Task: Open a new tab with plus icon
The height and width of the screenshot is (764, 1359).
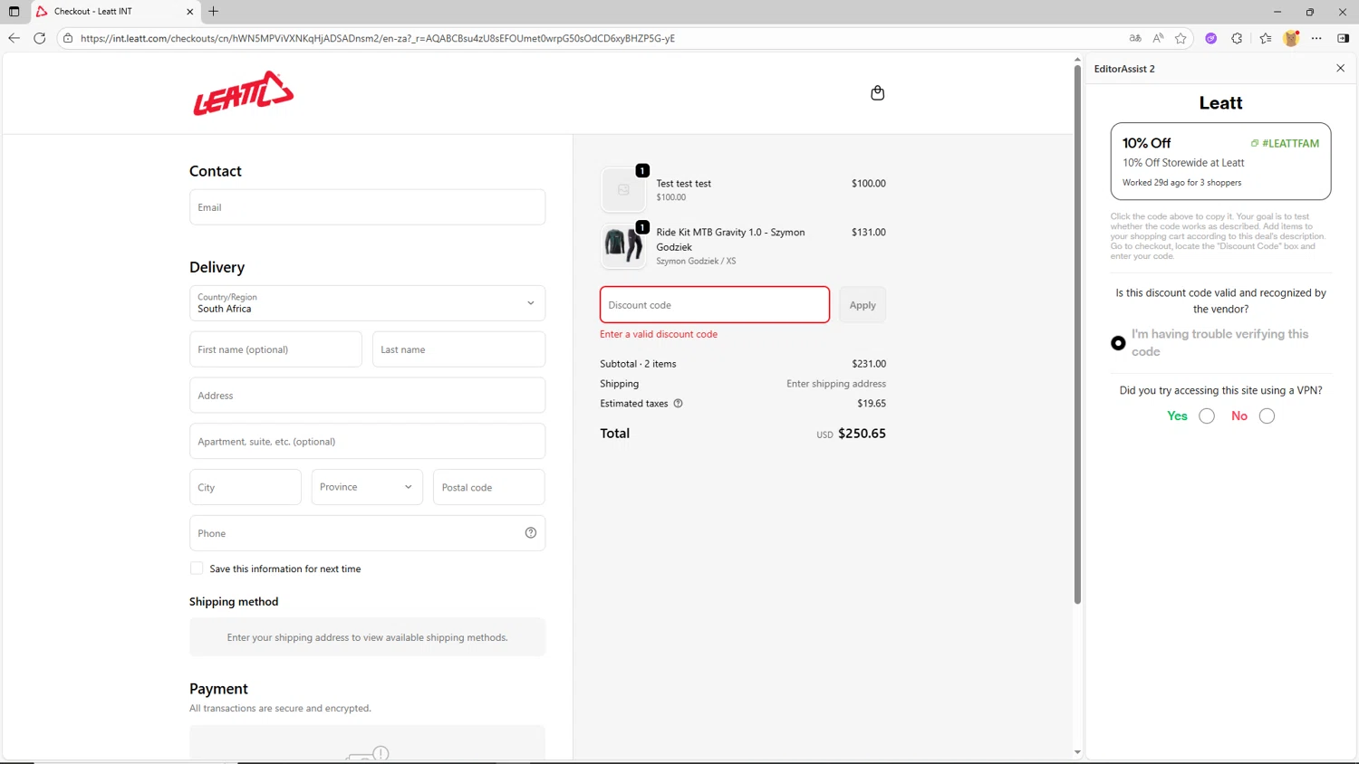Action: 214,12
